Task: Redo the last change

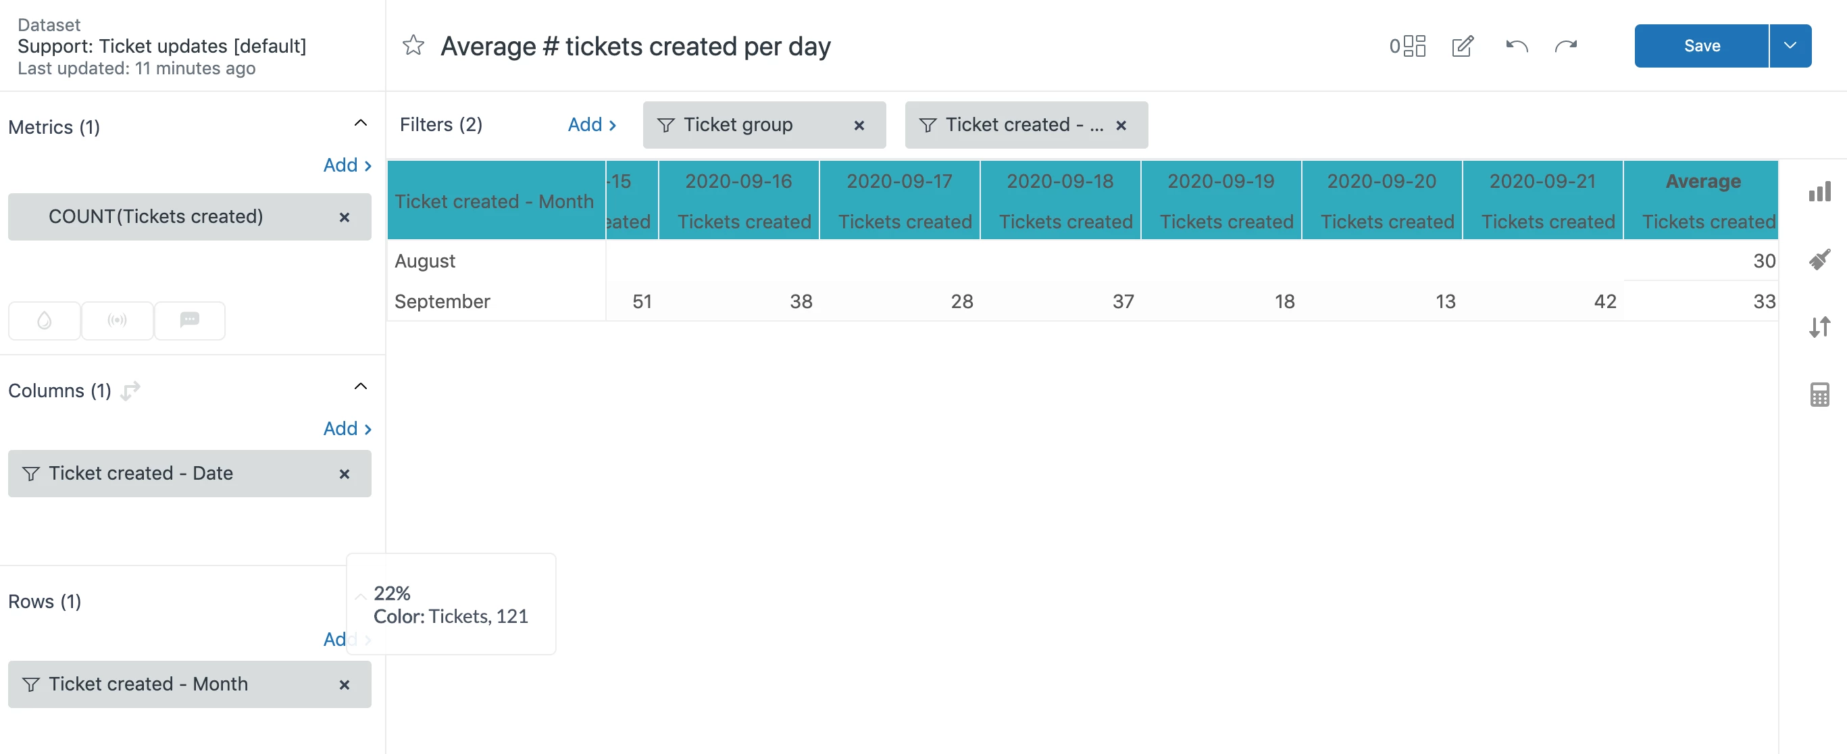Action: tap(1566, 46)
